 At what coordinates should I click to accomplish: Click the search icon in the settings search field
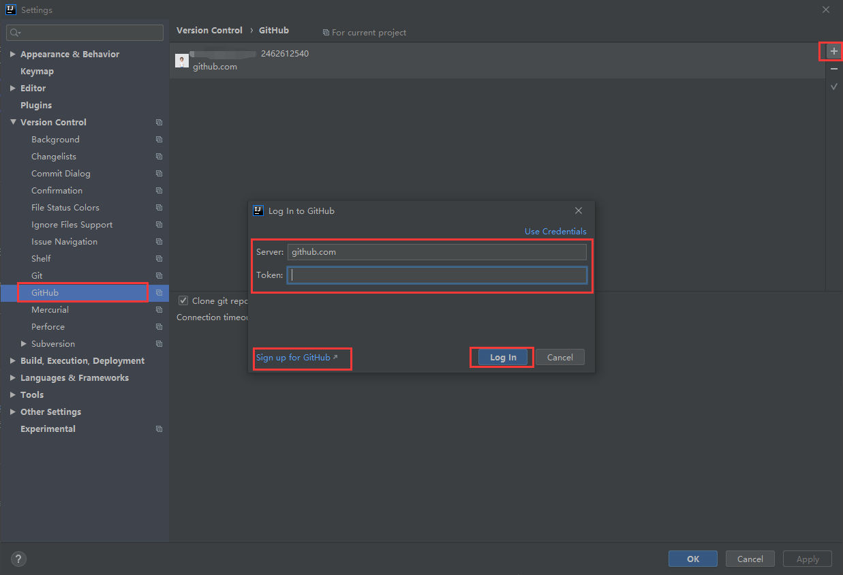tap(15, 33)
